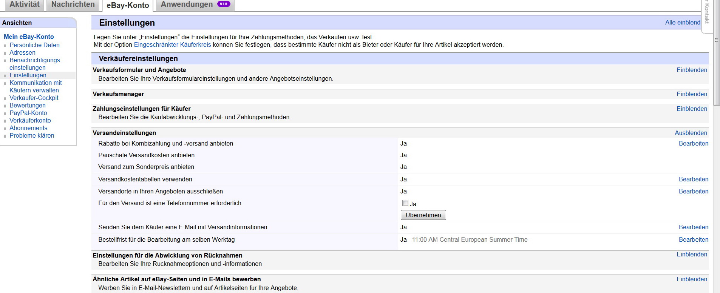The image size is (720, 293).
Task: Open PayPal-Konto sidebar link
Action: 28,113
